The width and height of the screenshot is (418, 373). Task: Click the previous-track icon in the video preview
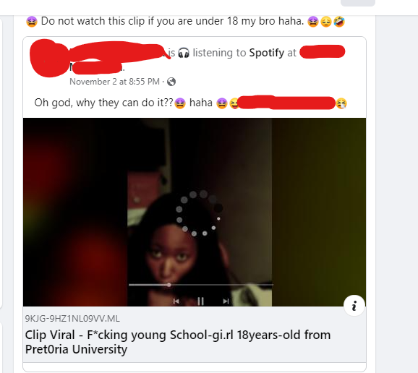point(176,301)
